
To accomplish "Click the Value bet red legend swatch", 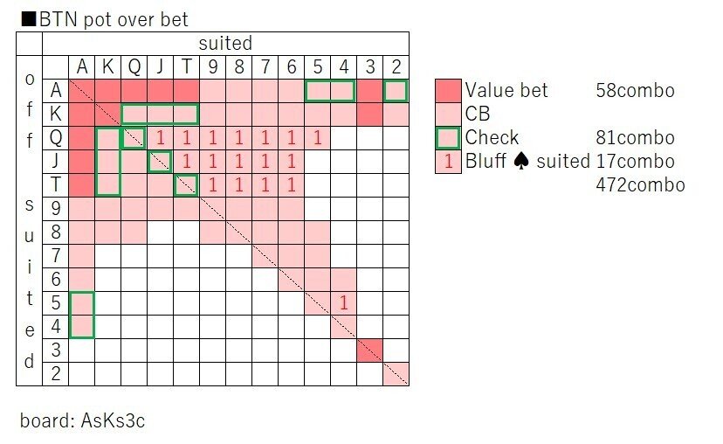I will [448, 91].
